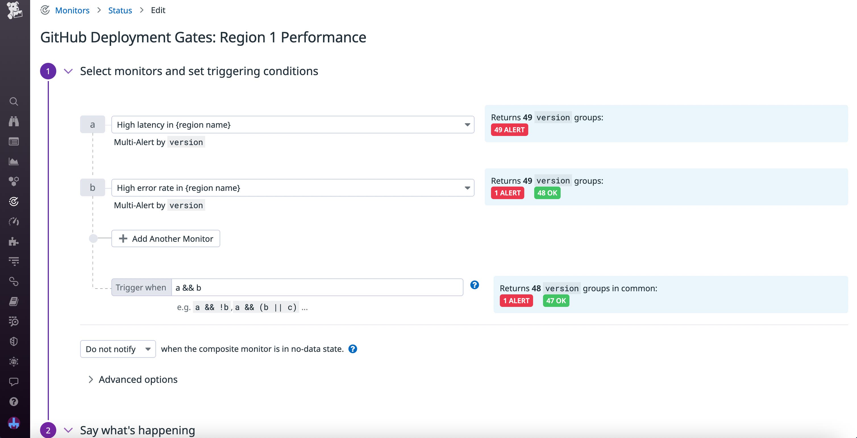
Task: Collapse the Say what's happening section
Action: 68,430
